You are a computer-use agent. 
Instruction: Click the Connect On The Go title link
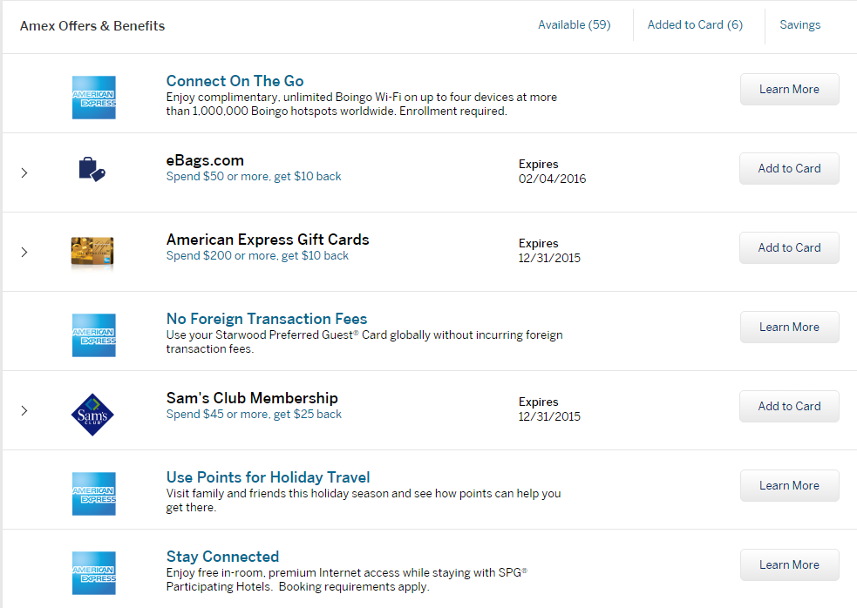[235, 80]
